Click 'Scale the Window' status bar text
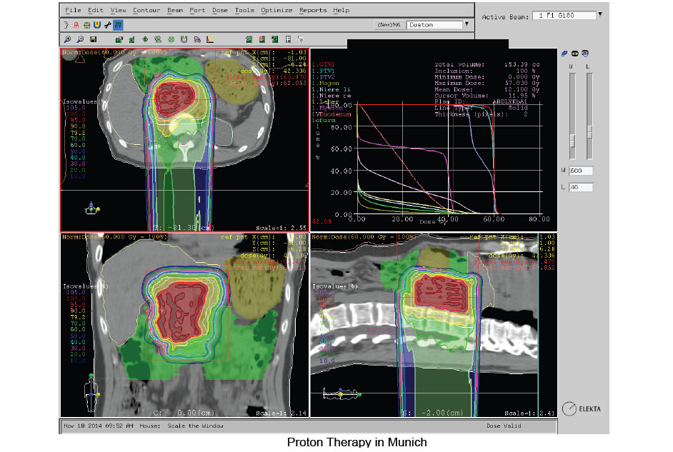Screen dimensions: 673x452 tap(195, 426)
